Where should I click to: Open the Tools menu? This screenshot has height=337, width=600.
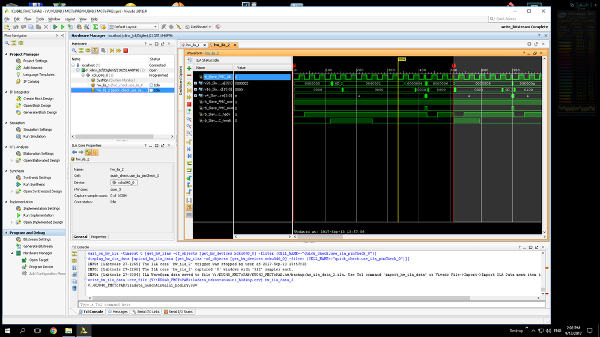[40, 19]
